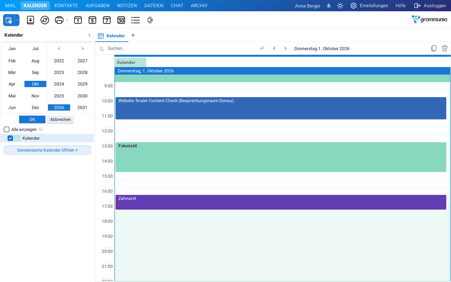
Task: Click Gemeinsame Kalender öffnen +
Action: (x=47, y=150)
